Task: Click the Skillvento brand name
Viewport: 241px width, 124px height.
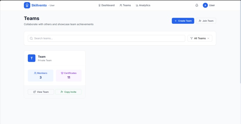Action: [39, 5]
